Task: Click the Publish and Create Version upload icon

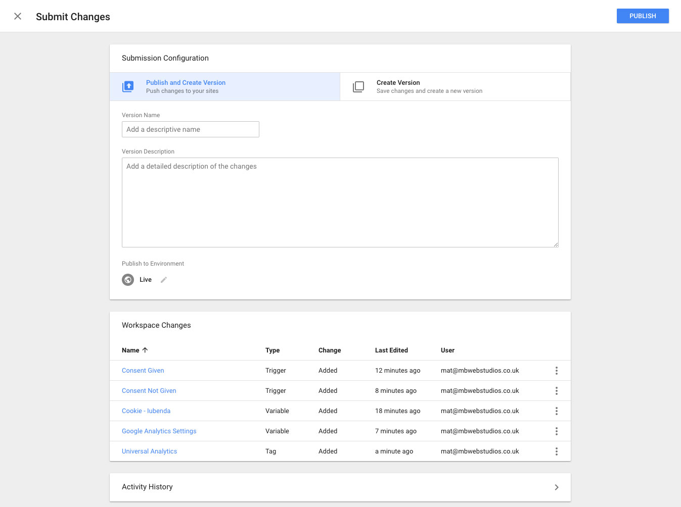Action: [x=128, y=86]
